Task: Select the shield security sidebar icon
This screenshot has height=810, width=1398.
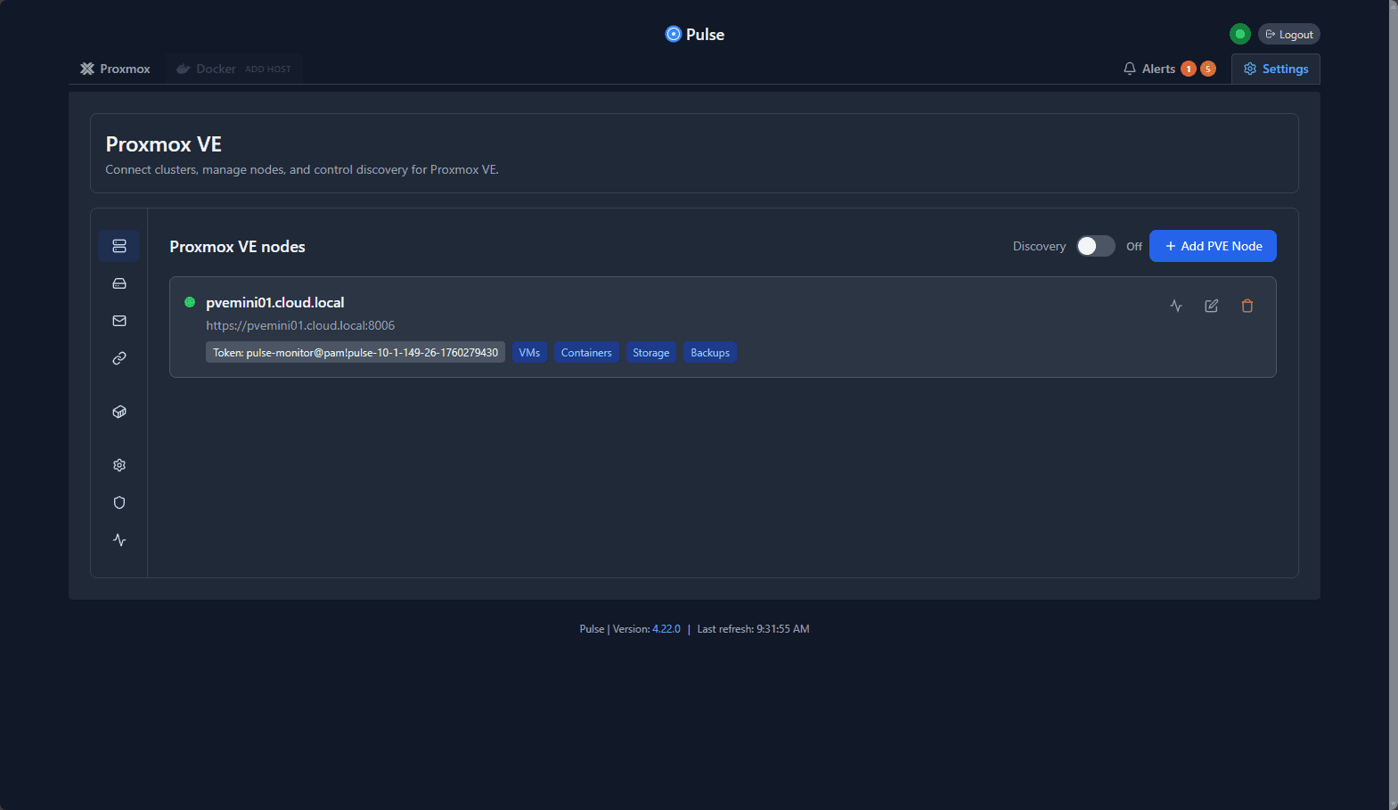Action: pos(119,503)
